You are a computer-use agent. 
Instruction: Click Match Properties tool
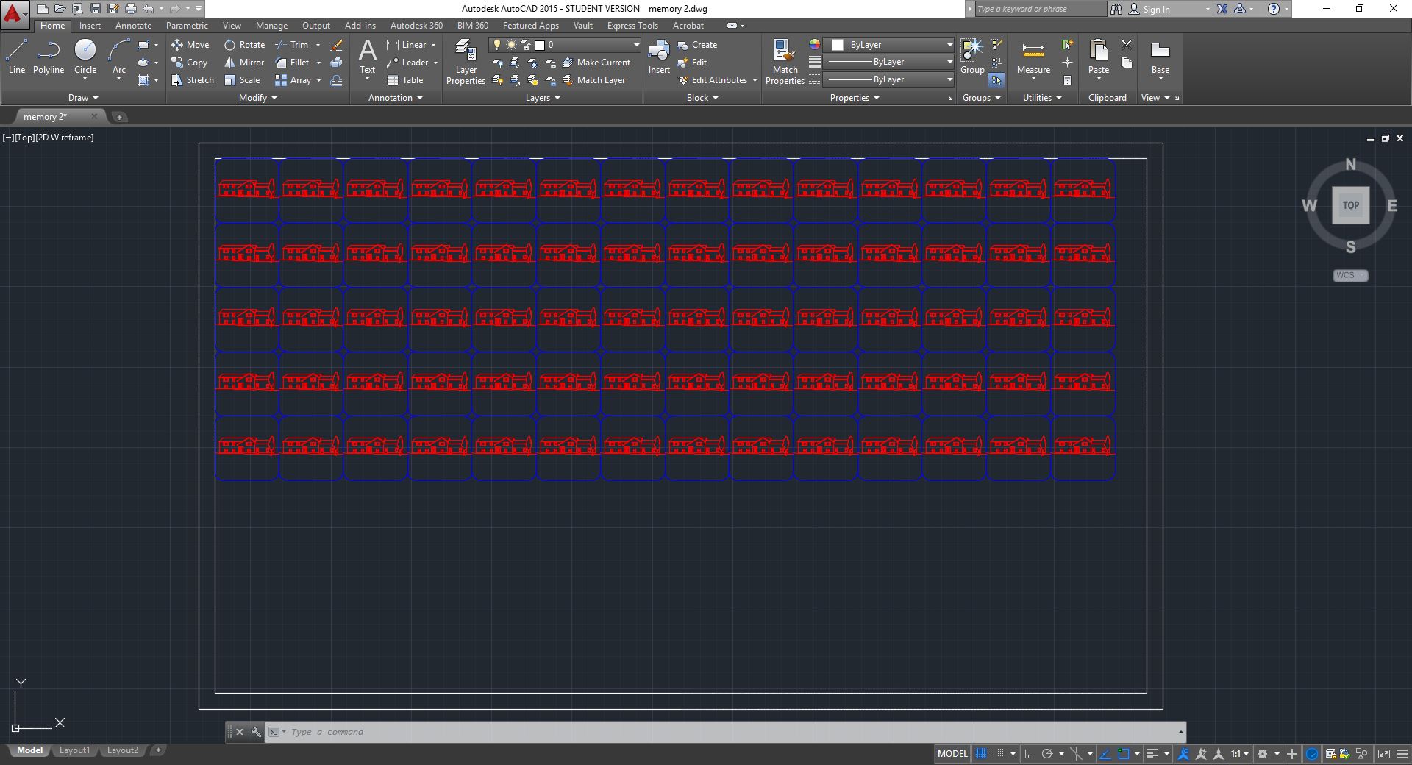click(785, 63)
